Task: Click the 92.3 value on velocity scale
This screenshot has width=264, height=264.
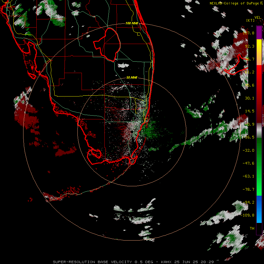Action: 250,46
